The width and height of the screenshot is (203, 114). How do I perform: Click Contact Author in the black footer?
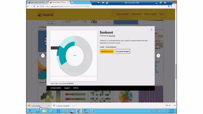[x=56, y=88]
